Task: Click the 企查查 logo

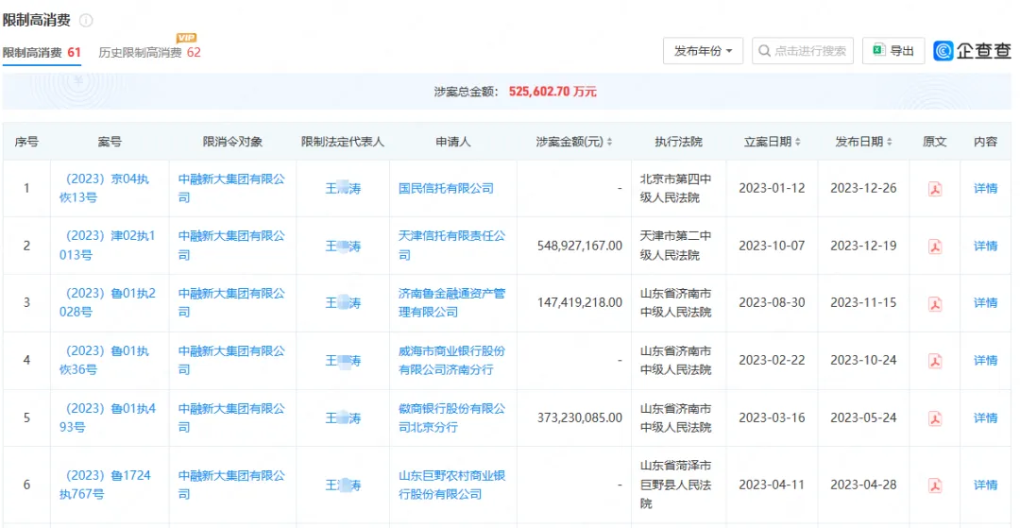Action: 973,51
